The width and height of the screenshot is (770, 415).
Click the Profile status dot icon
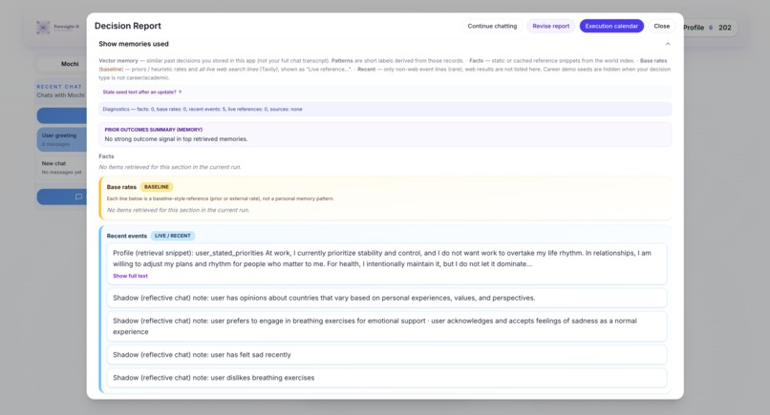point(711,28)
